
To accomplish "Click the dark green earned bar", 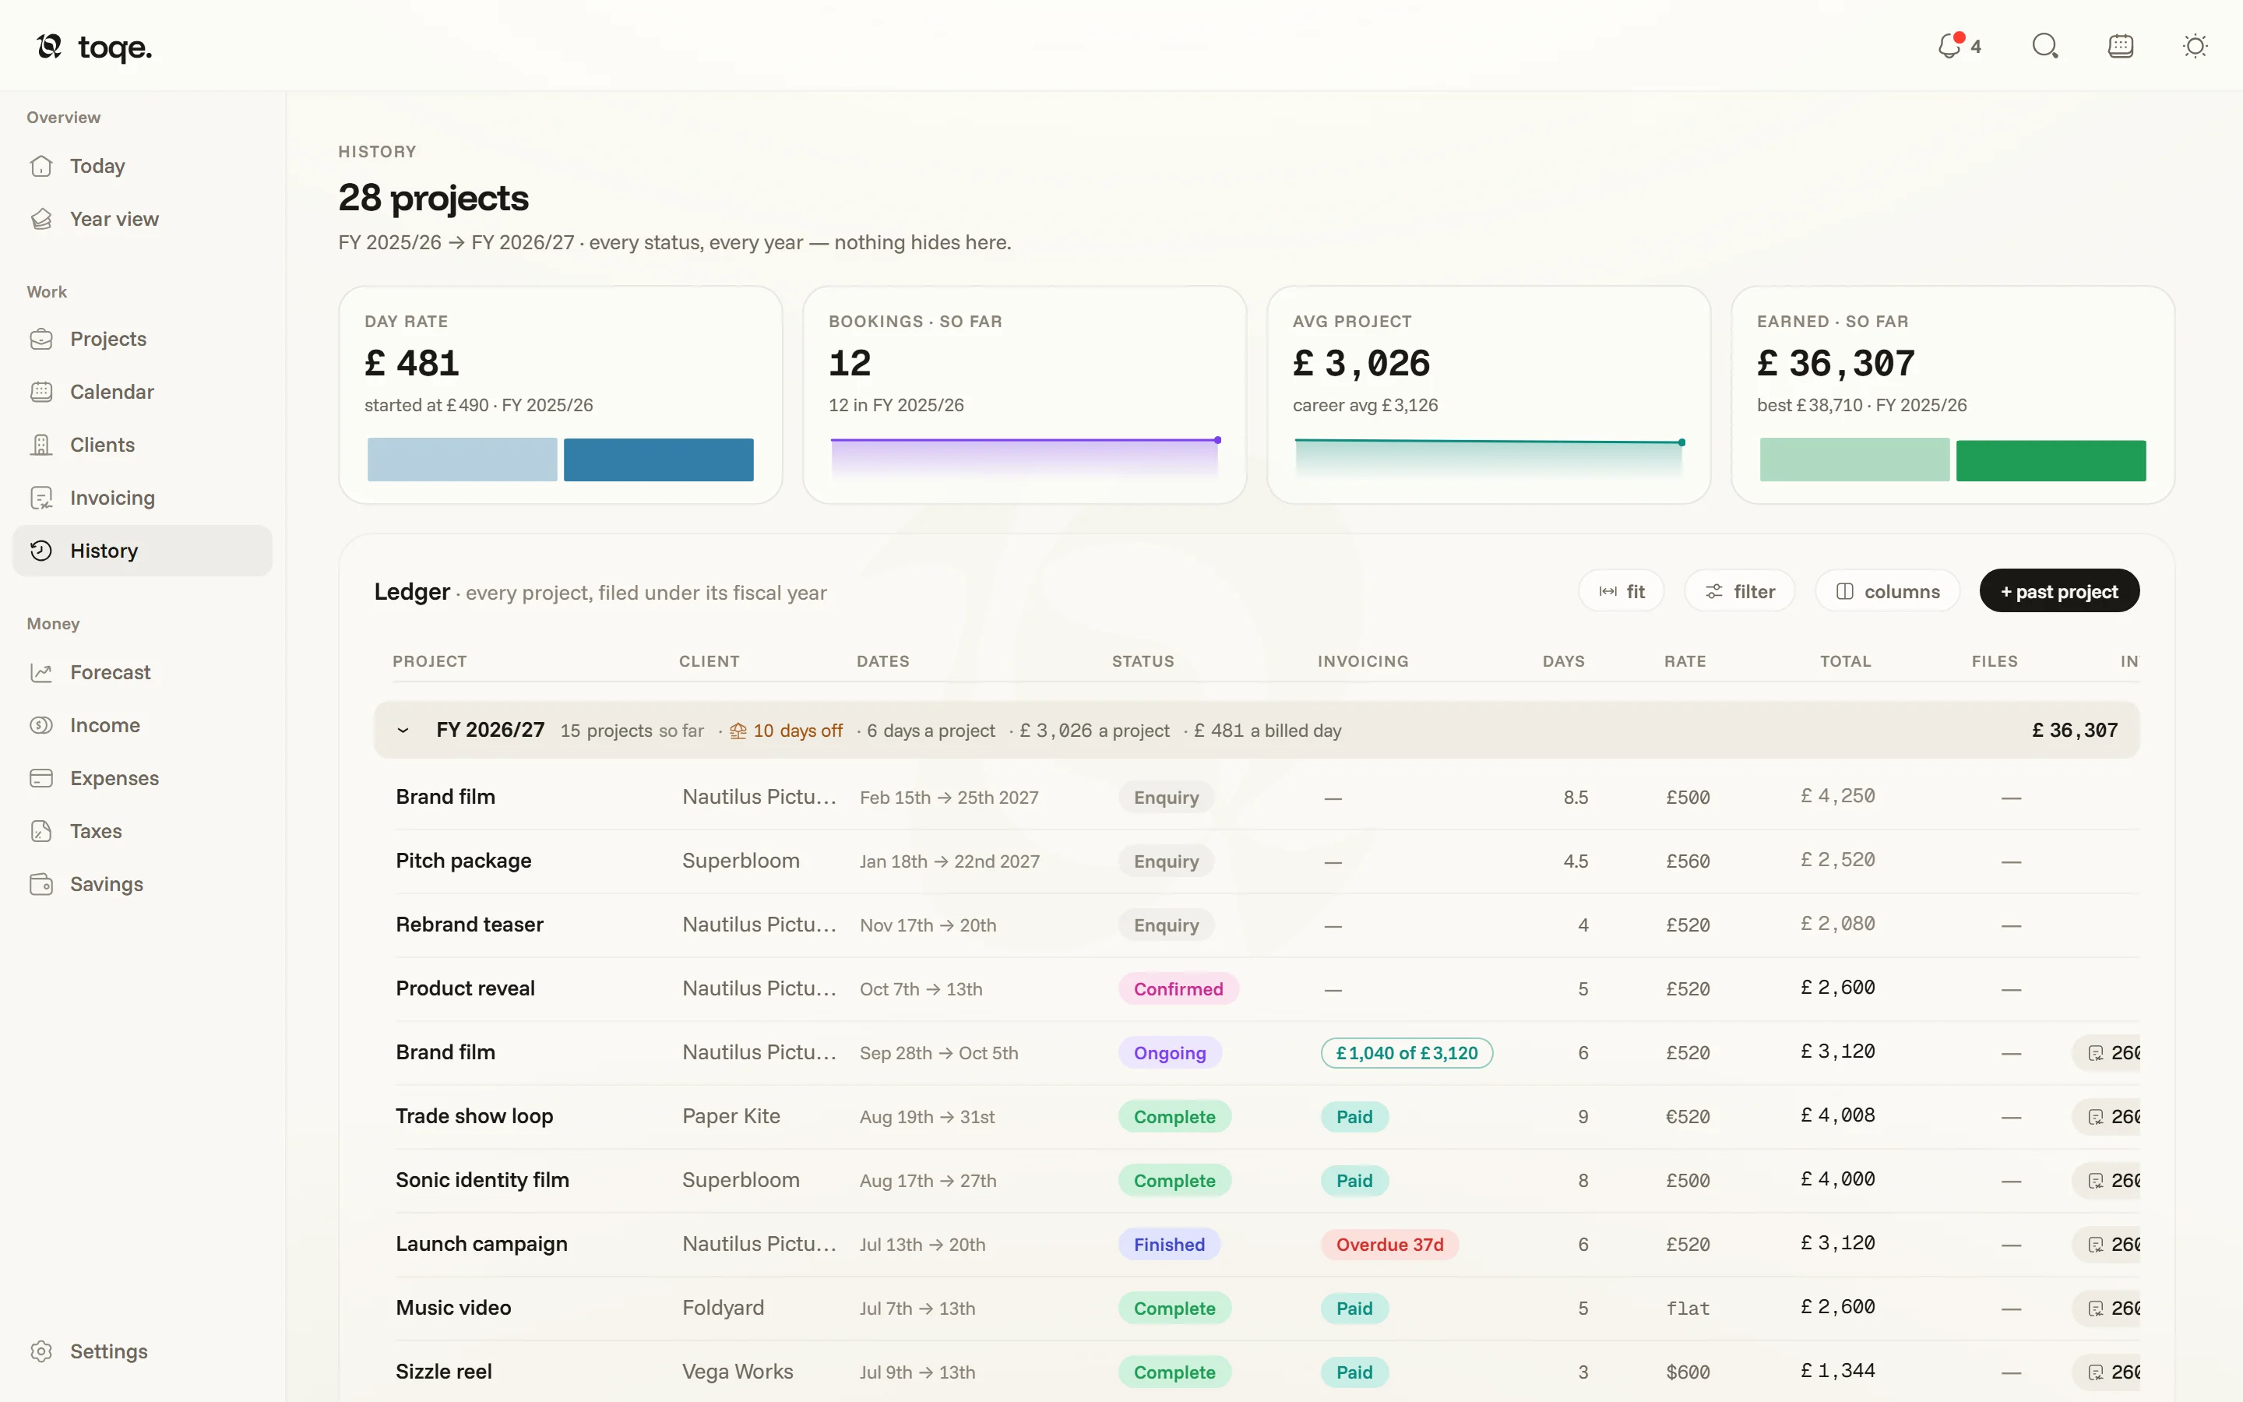I will point(2050,461).
